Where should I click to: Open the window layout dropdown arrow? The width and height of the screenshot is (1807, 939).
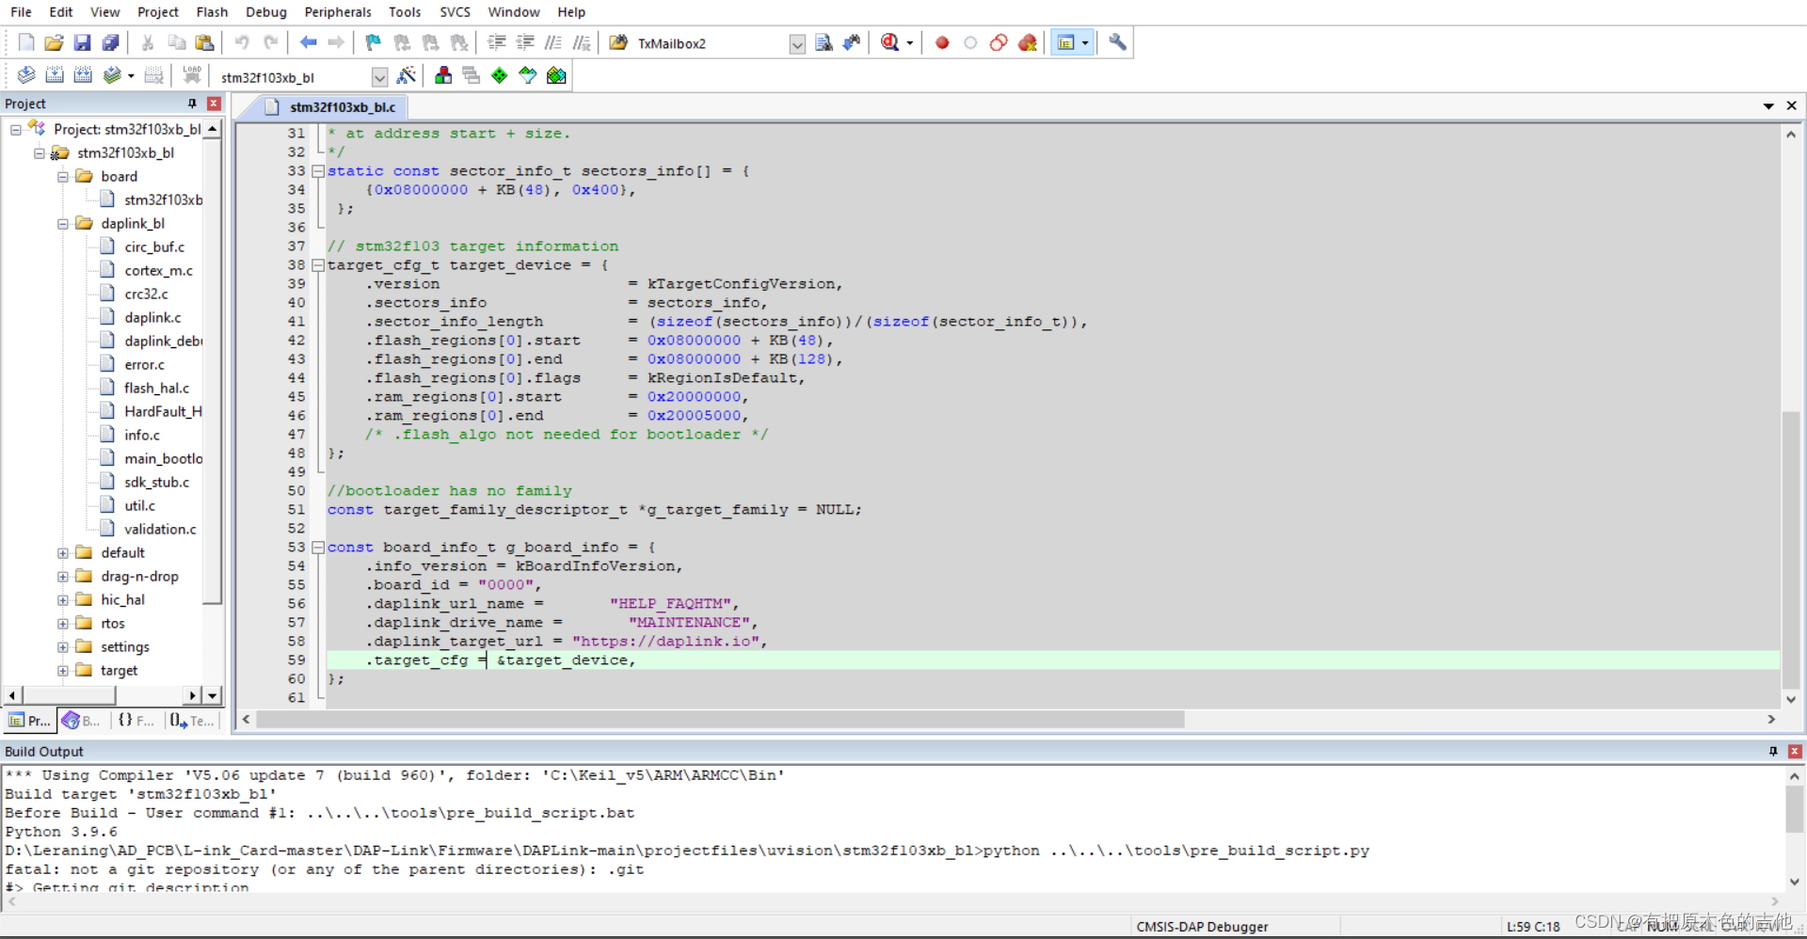coord(1085,42)
